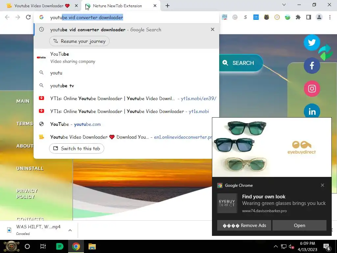This screenshot has width=337, height=253.
Task: Close the Youtube Video Downloader tab
Action: 76,6
